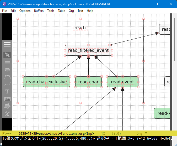The image size is (177, 146).
Task: Click the read-char-exclusive green node
Action: click(x=46, y=82)
